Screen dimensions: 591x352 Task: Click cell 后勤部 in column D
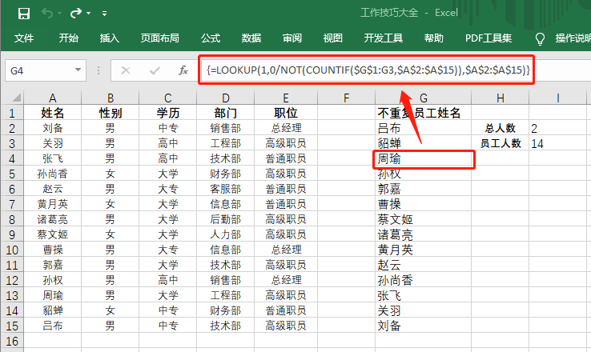(x=225, y=219)
